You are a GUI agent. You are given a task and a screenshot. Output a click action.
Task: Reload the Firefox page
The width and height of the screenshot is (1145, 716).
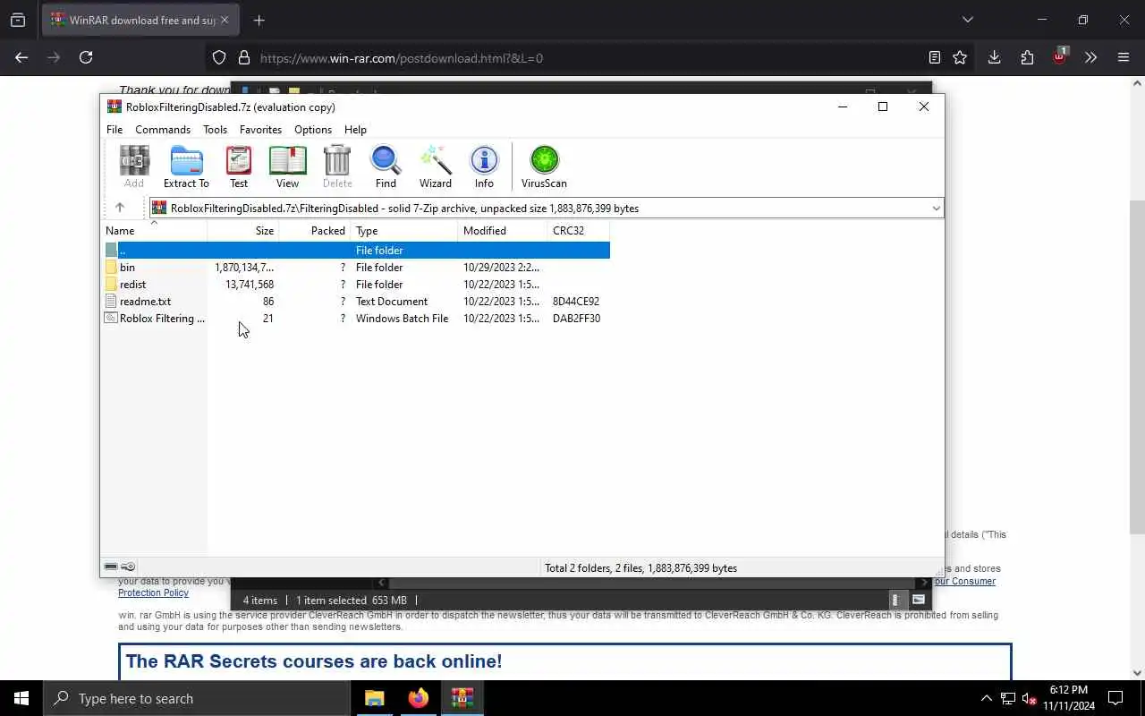86,57
